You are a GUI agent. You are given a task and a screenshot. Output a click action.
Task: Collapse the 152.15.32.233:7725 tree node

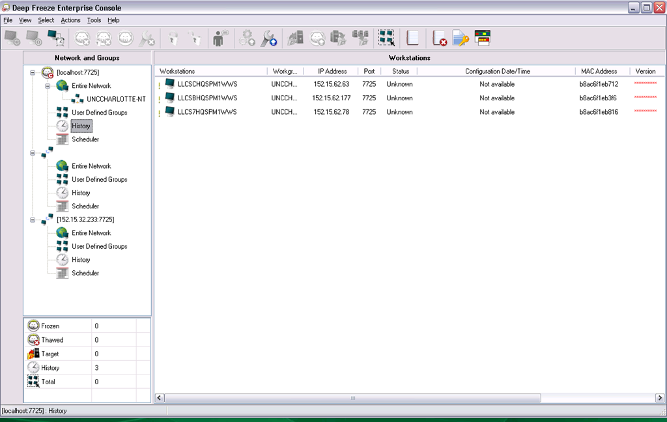point(33,219)
